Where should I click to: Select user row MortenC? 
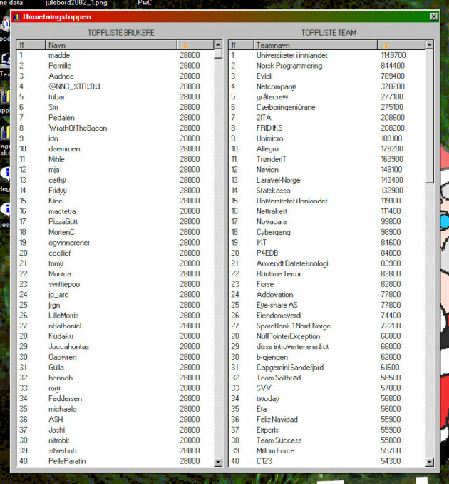click(115, 232)
